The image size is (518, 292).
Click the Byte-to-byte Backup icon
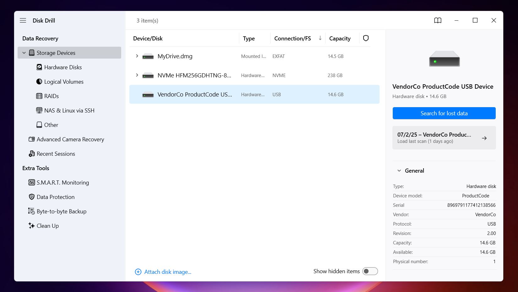[31, 211]
